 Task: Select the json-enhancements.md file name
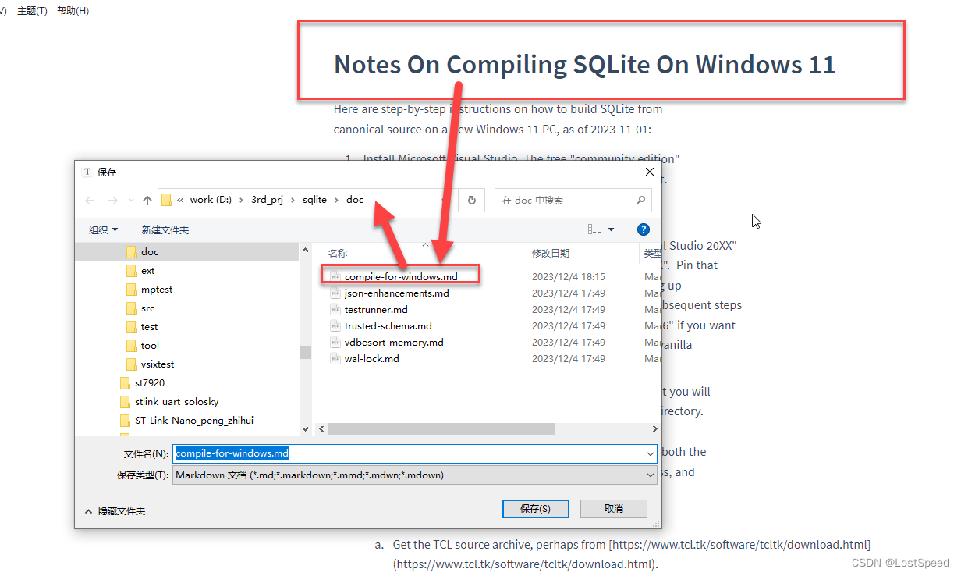[397, 293]
